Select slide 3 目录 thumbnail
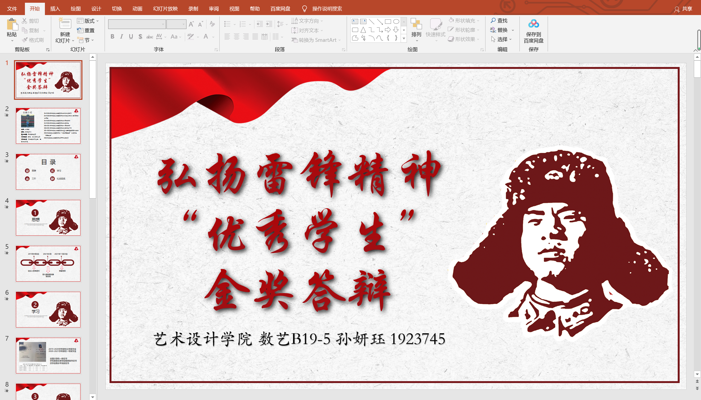The width and height of the screenshot is (701, 400). [x=48, y=172]
